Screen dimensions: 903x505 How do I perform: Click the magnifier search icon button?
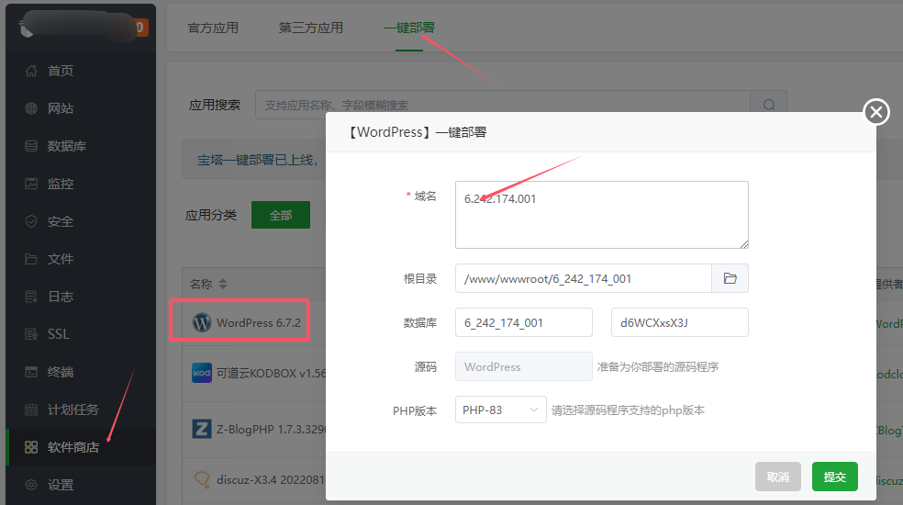(x=769, y=105)
